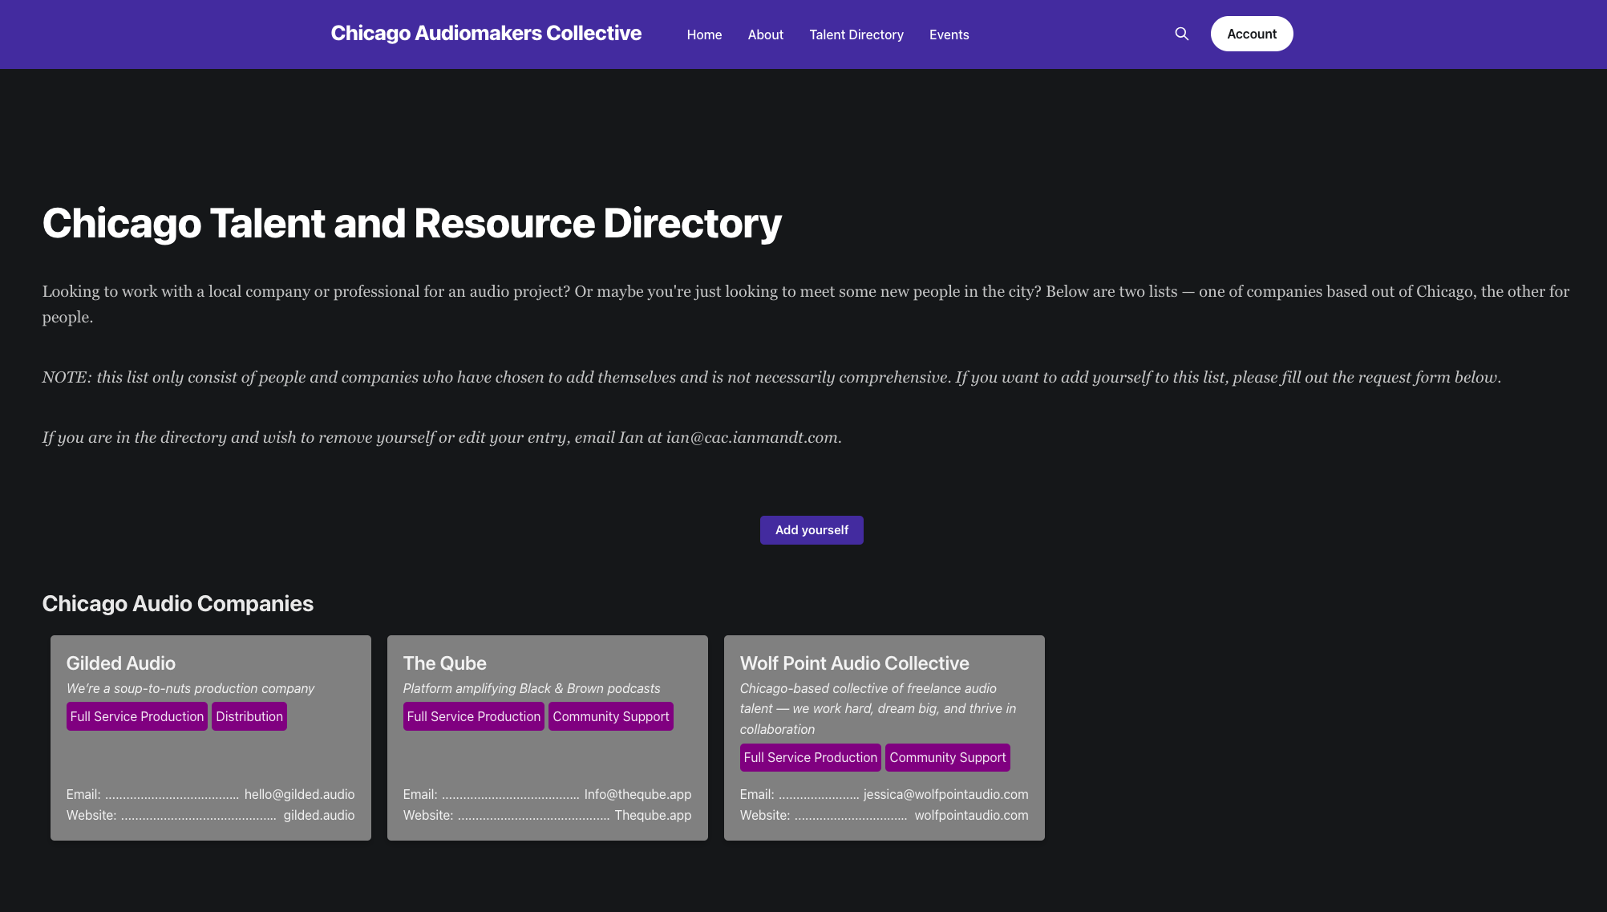Open the Events menu item
This screenshot has width=1607, height=912.
click(949, 34)
